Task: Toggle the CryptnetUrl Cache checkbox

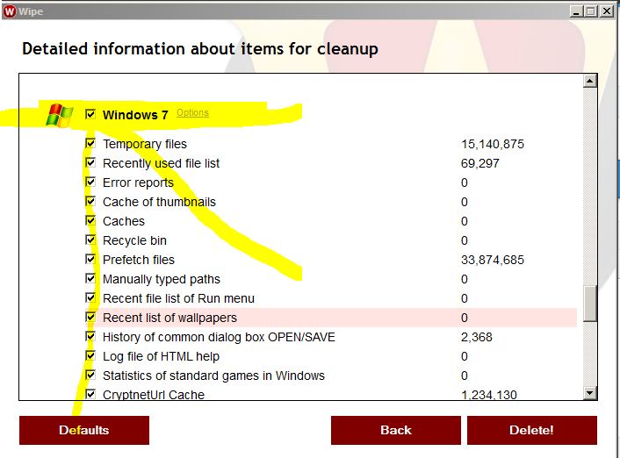Action: 90,394
